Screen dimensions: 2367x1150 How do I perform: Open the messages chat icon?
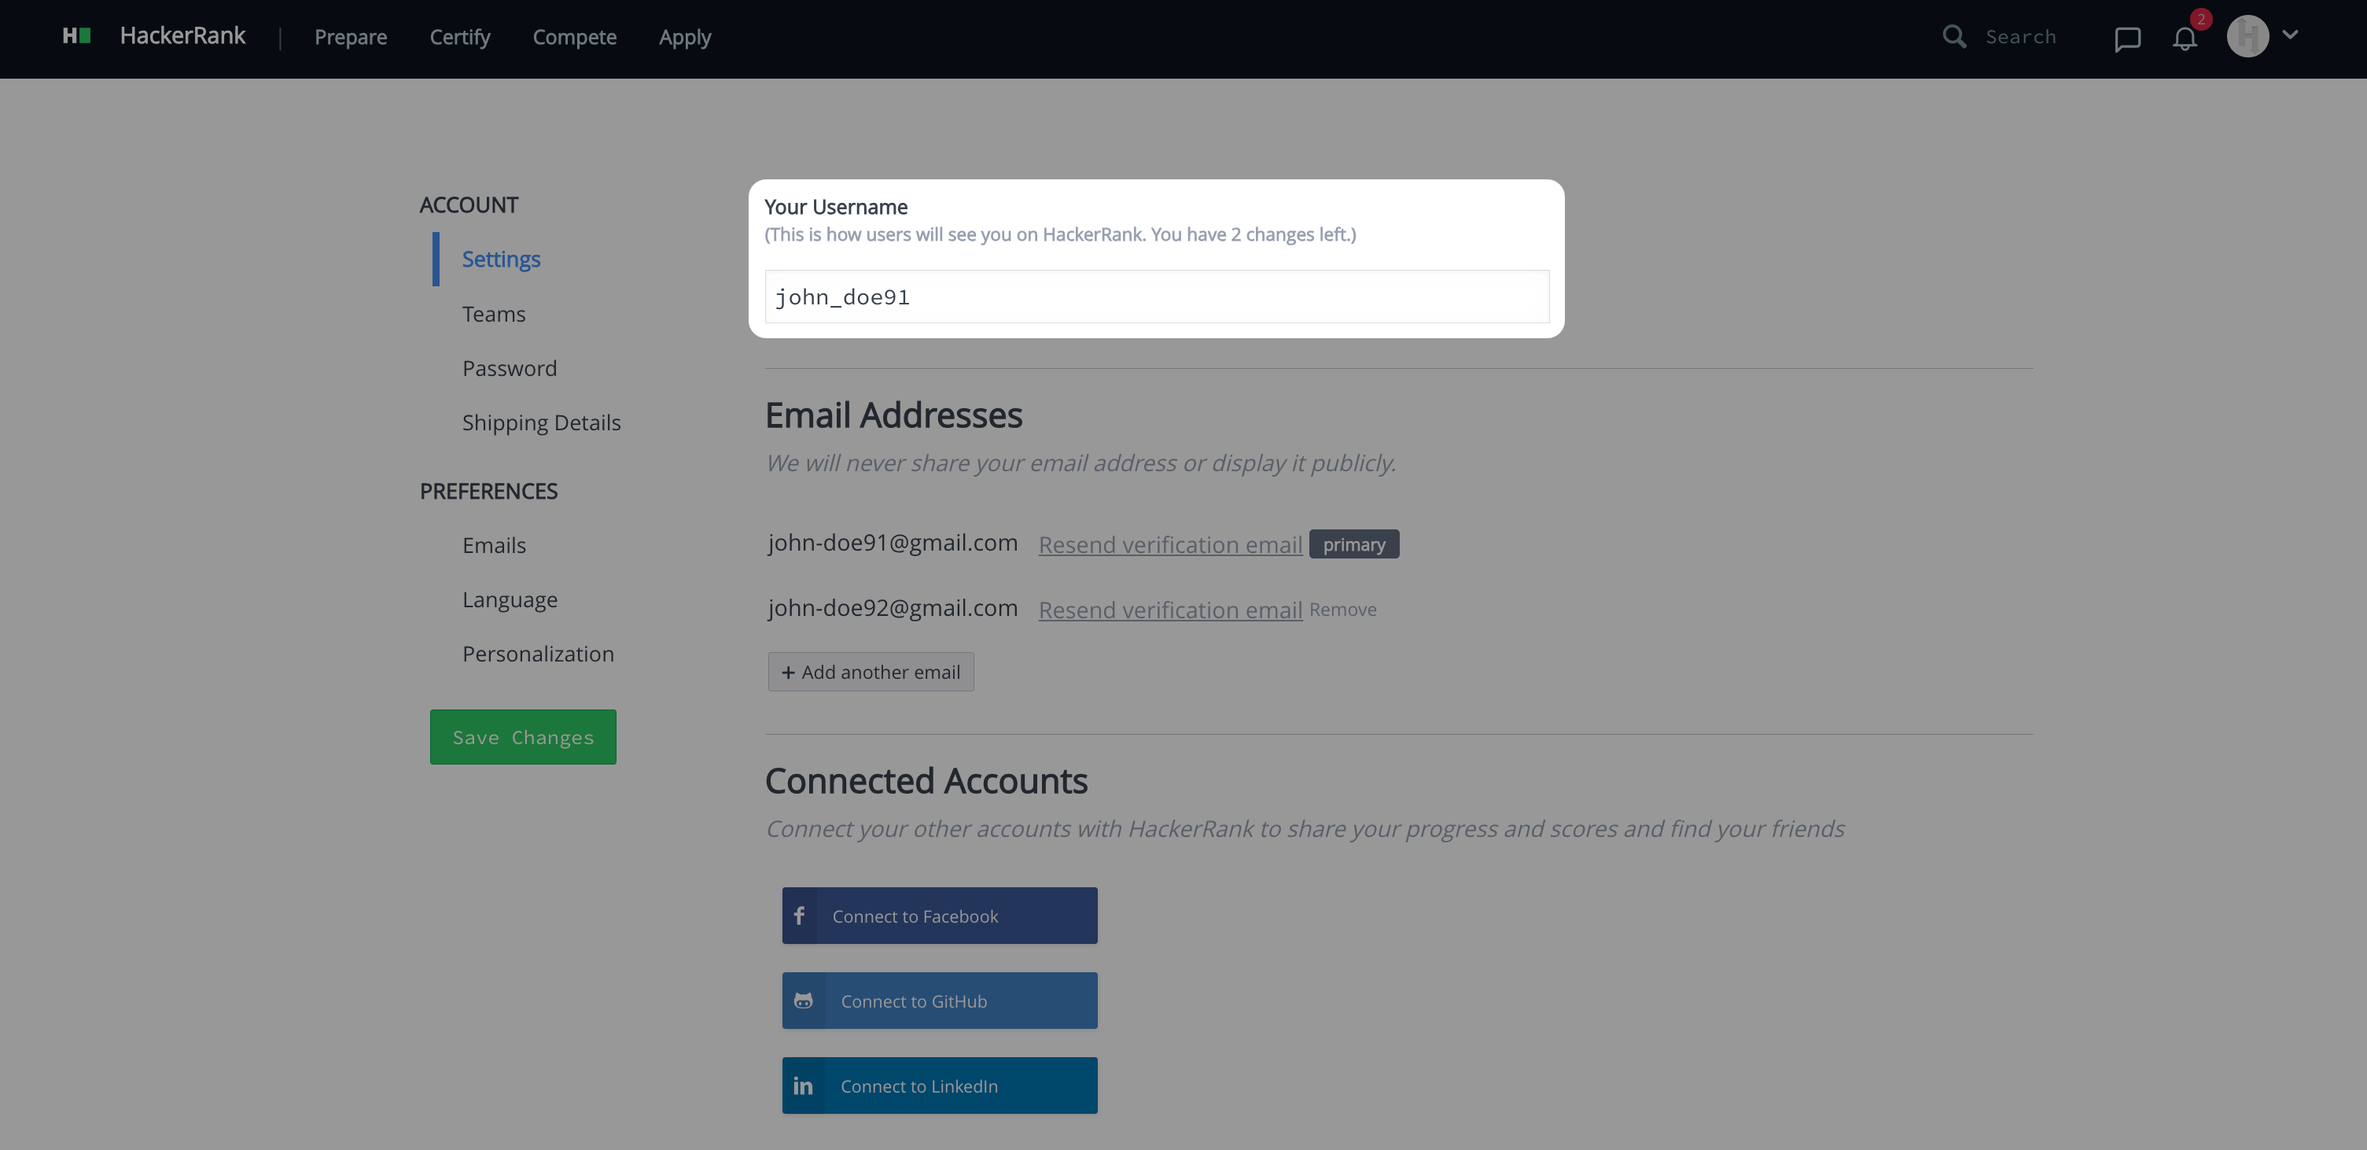[2127, 39]
